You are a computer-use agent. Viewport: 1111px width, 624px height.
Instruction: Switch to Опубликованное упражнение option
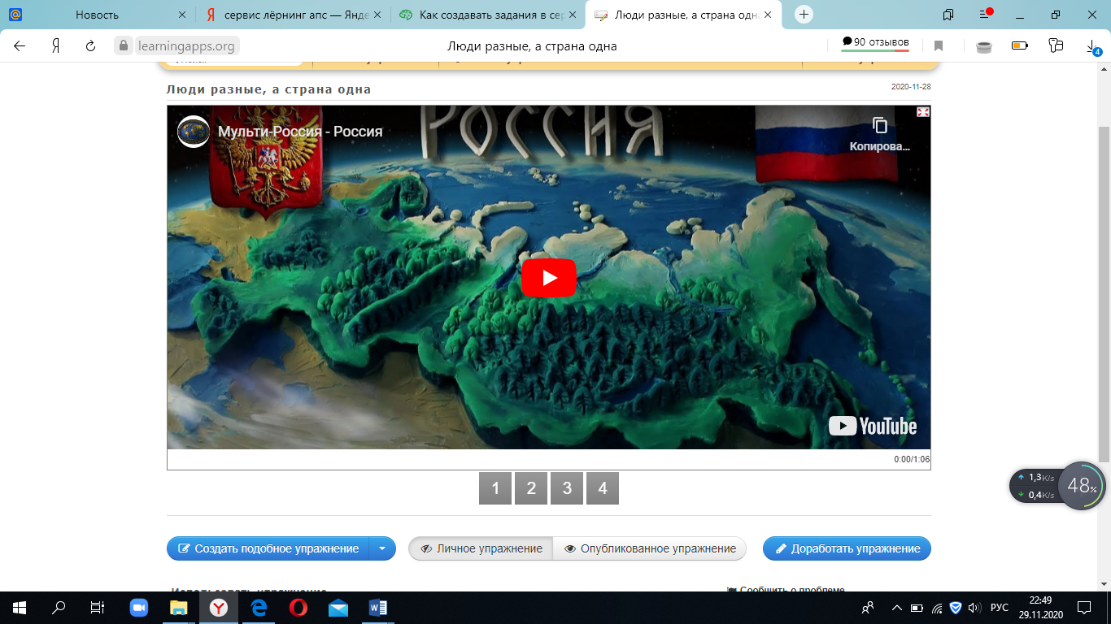649,548
